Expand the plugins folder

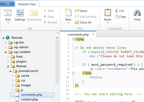point(8,62)
